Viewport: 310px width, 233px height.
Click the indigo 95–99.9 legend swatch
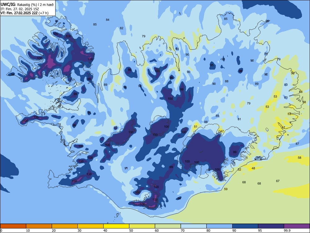(271, 226)
